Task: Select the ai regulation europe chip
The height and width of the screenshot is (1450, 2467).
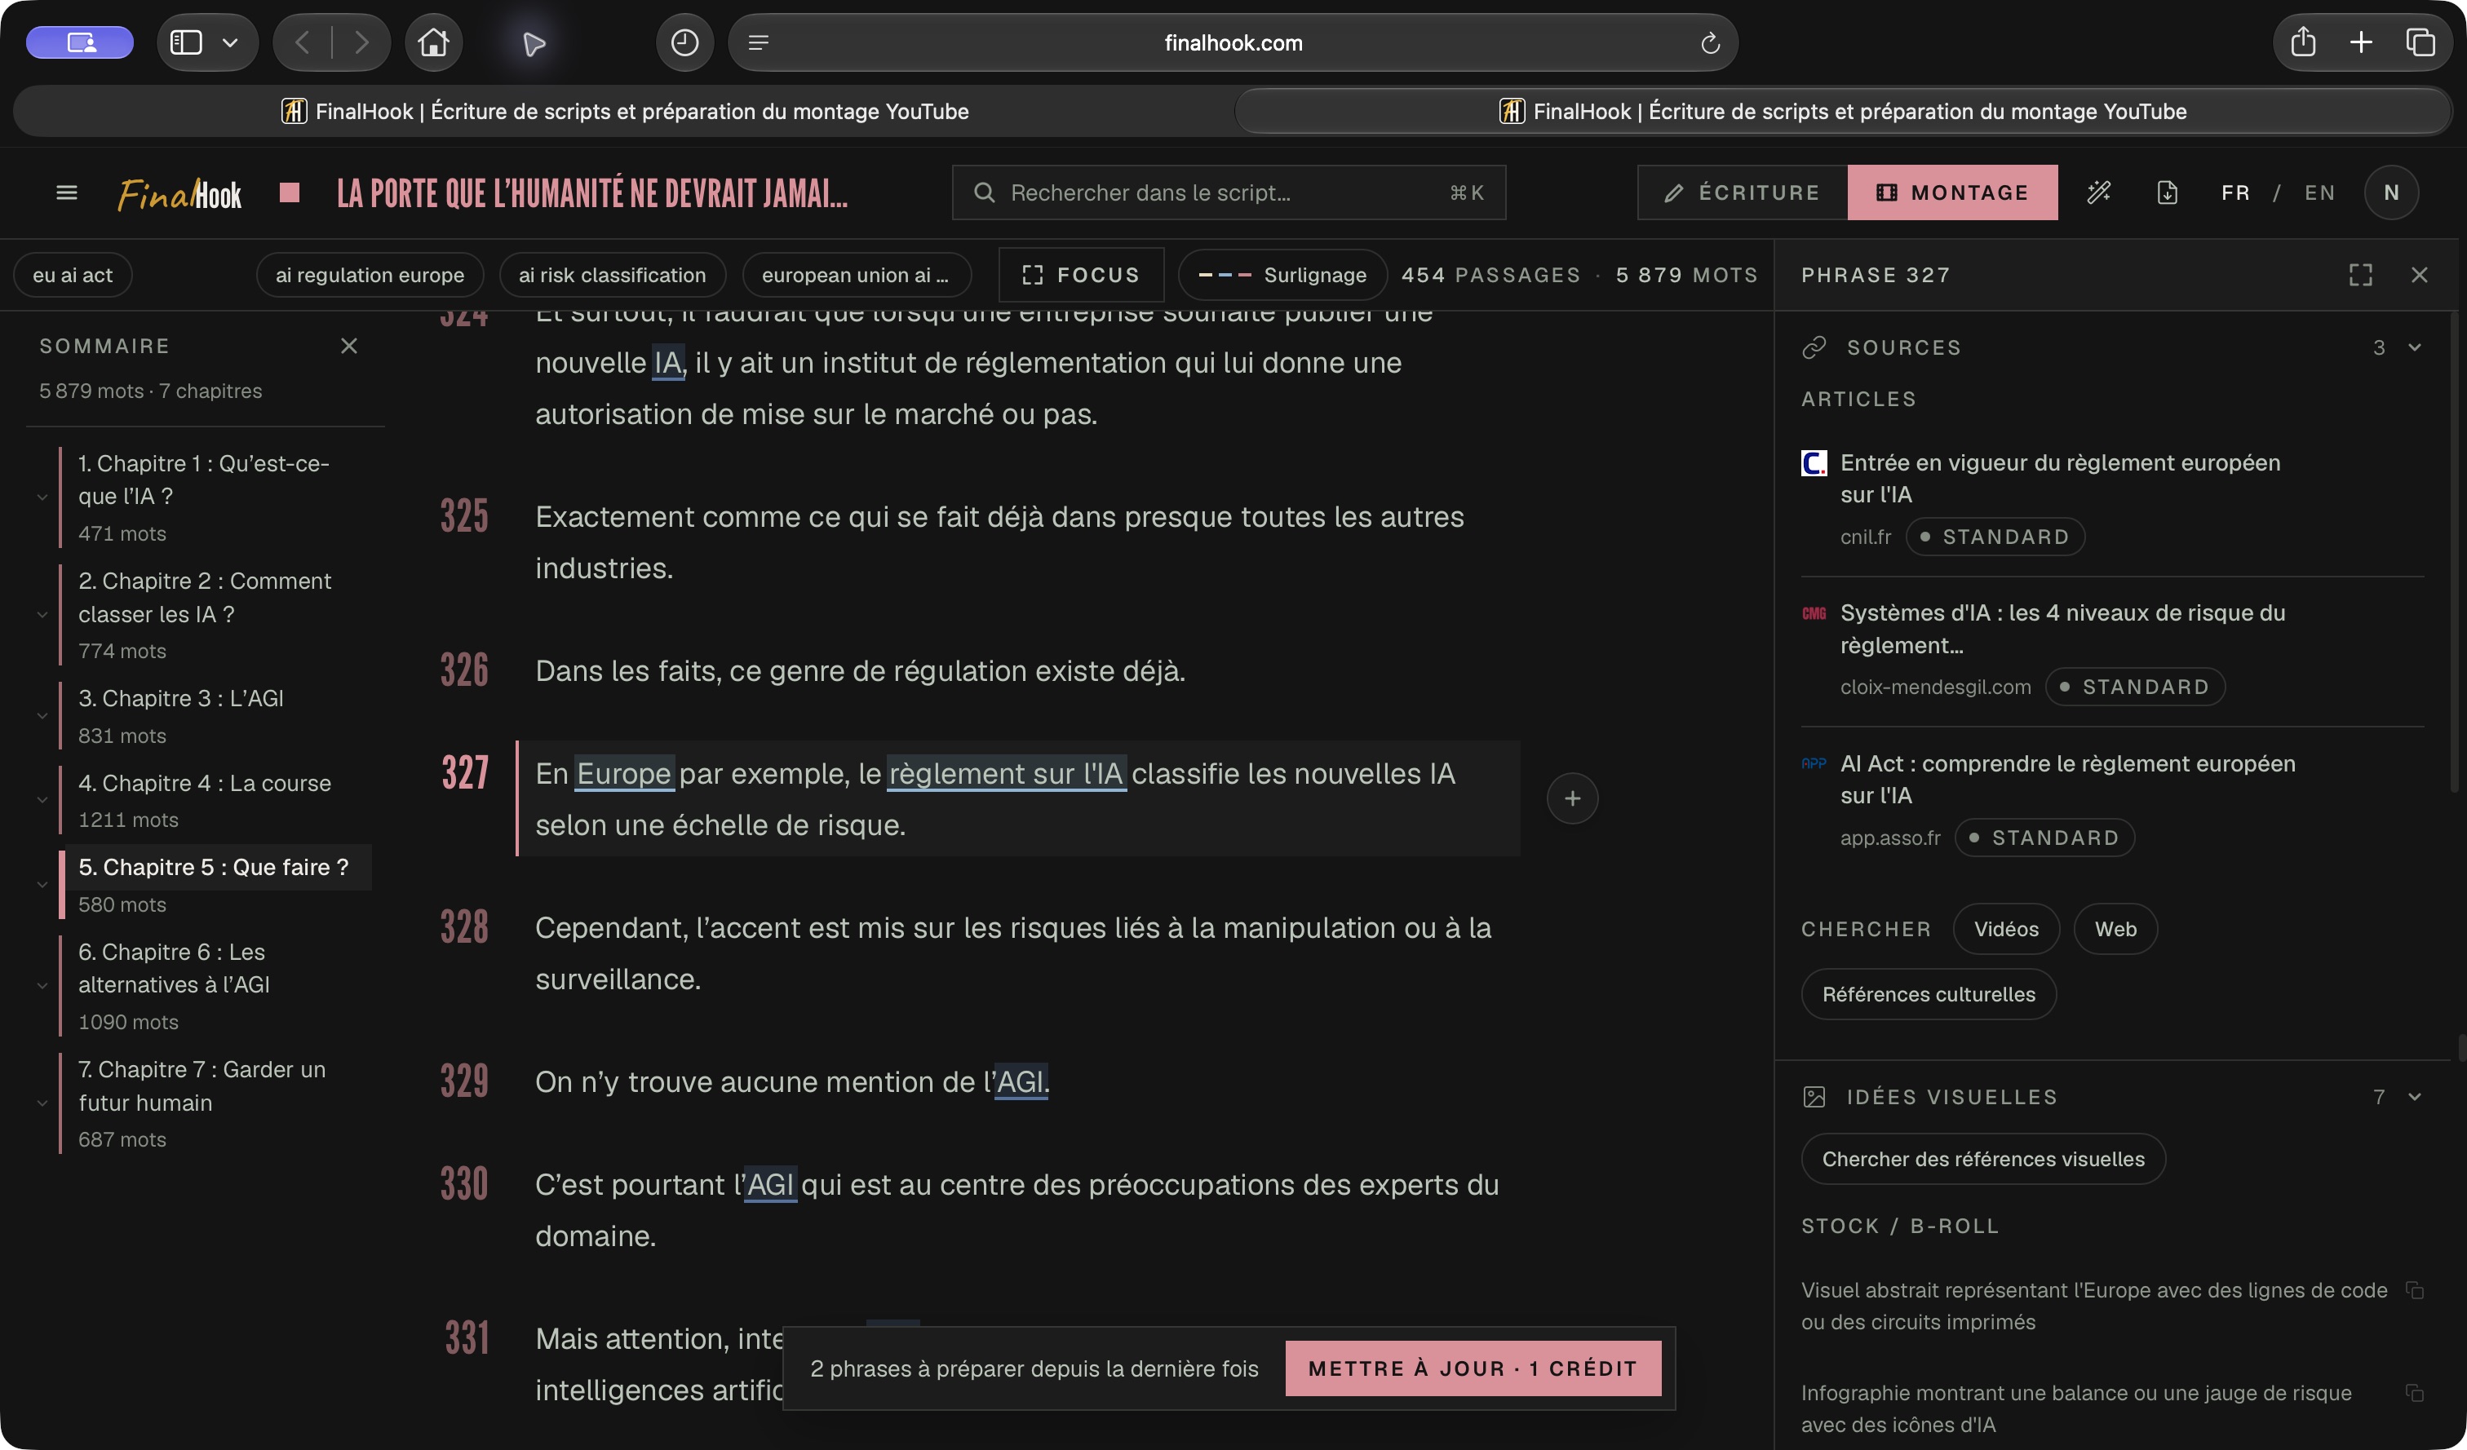Action: tap(370, 275)
